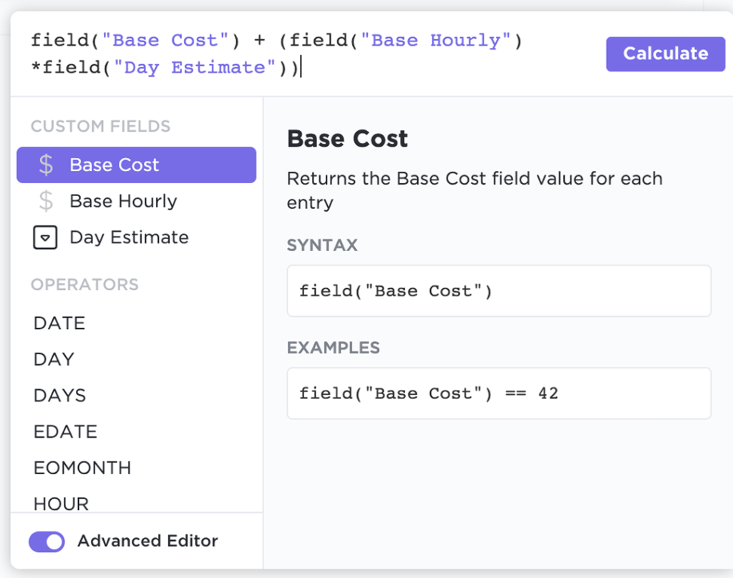Click inside the formula editor text area
The height and width of the screenshot is (578, 733).
[x=429, y=68]
